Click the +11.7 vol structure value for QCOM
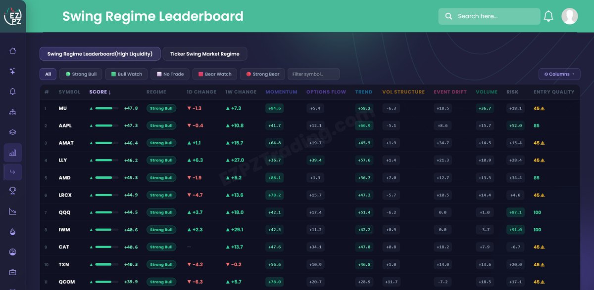This screenshot has width=594, height=290. pyautogui.click(x=391, y=282)
